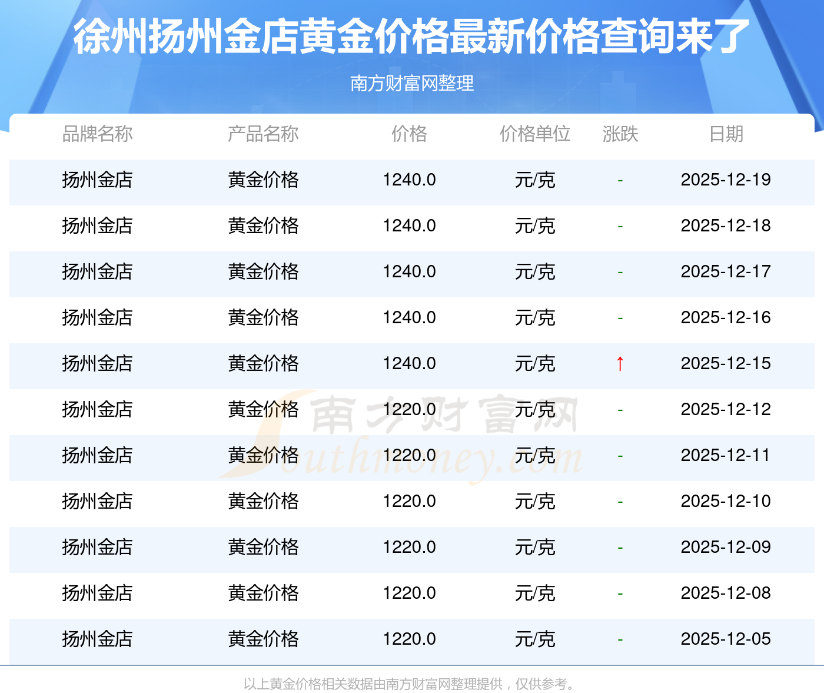Viewport: 824px width, 693px height.
Task: Click the green dash in the 2025-12-05 row
Action: coord(620,639)
